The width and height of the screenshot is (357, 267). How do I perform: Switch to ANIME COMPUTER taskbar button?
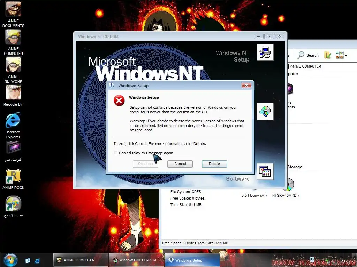(x=81, y=260)
